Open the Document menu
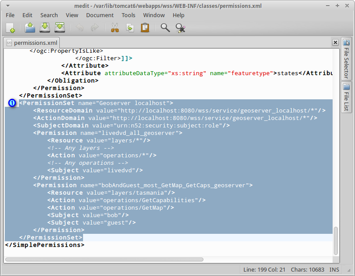 point(100,15)
